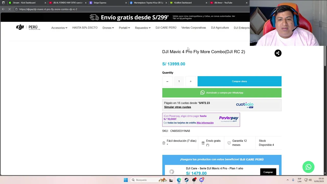Click the browser back arrow

pos(3,9)
